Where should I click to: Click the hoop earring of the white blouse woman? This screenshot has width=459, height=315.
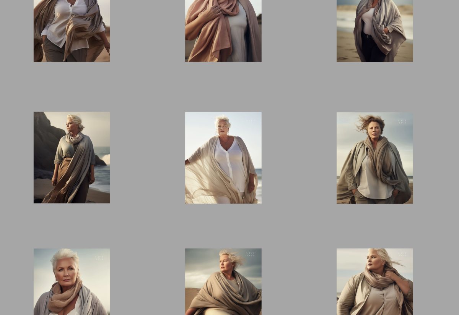tap(217, 134)
